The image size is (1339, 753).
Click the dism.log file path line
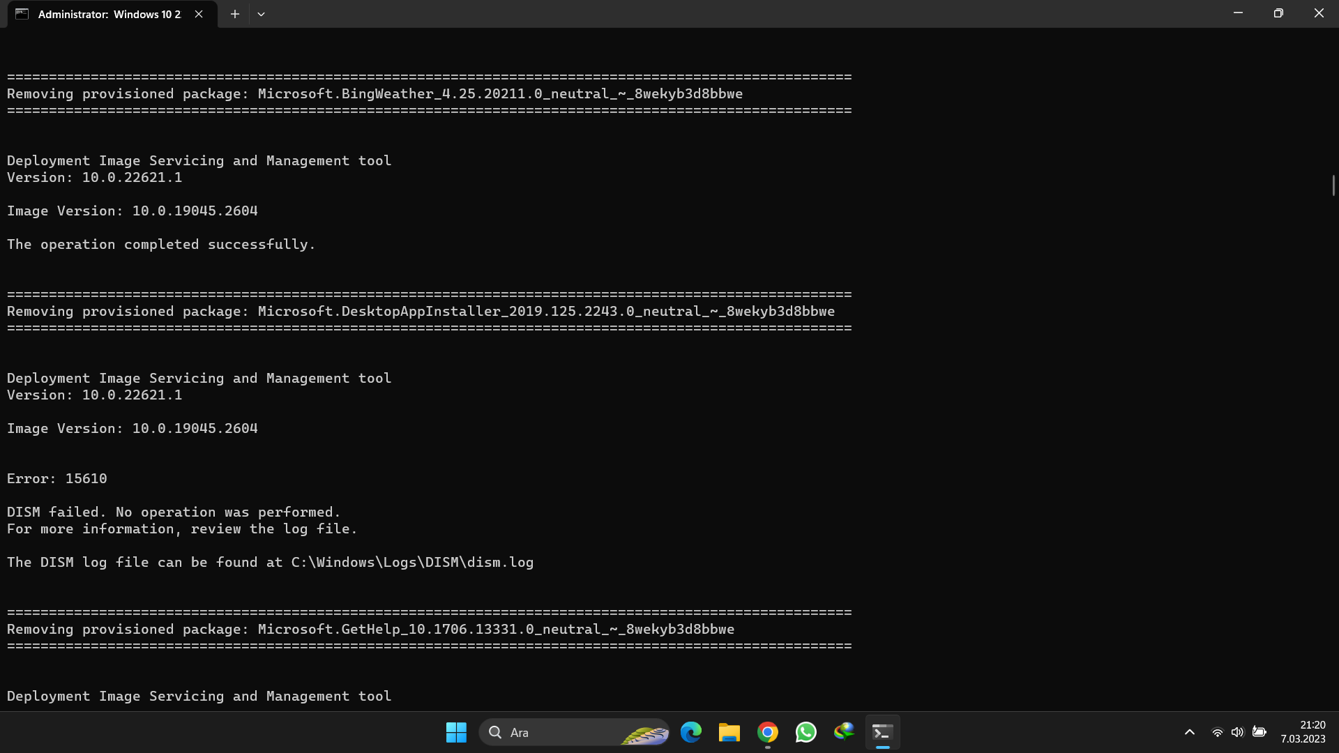[270, 562]
